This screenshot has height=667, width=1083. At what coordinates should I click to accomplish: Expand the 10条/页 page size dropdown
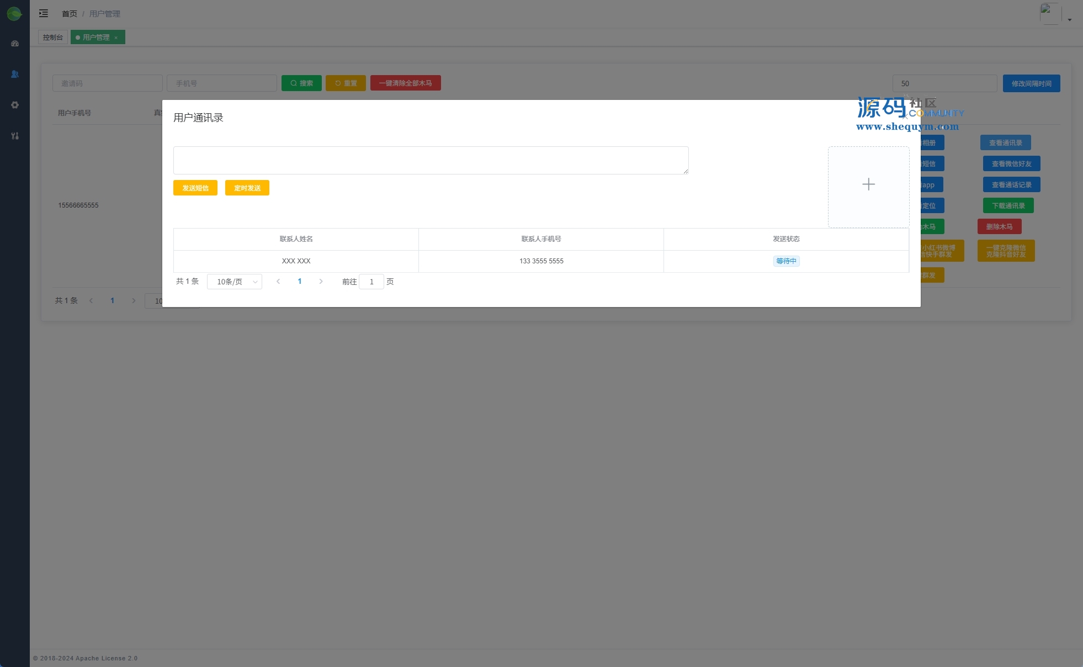click(x=235, y=282)
